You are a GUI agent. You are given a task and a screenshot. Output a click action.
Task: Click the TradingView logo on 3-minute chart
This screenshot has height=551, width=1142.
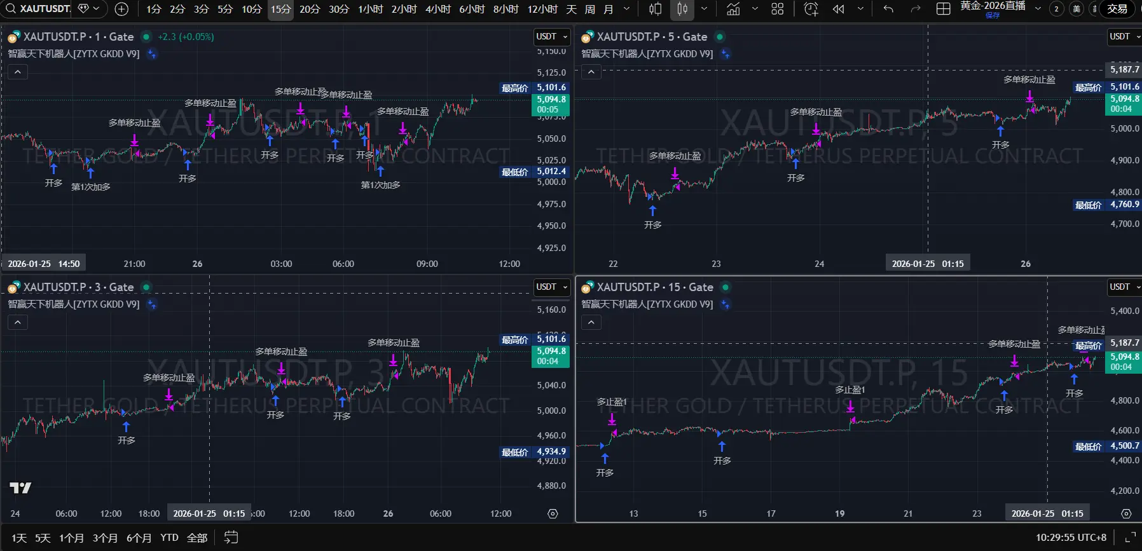click(x=20, y=487)
